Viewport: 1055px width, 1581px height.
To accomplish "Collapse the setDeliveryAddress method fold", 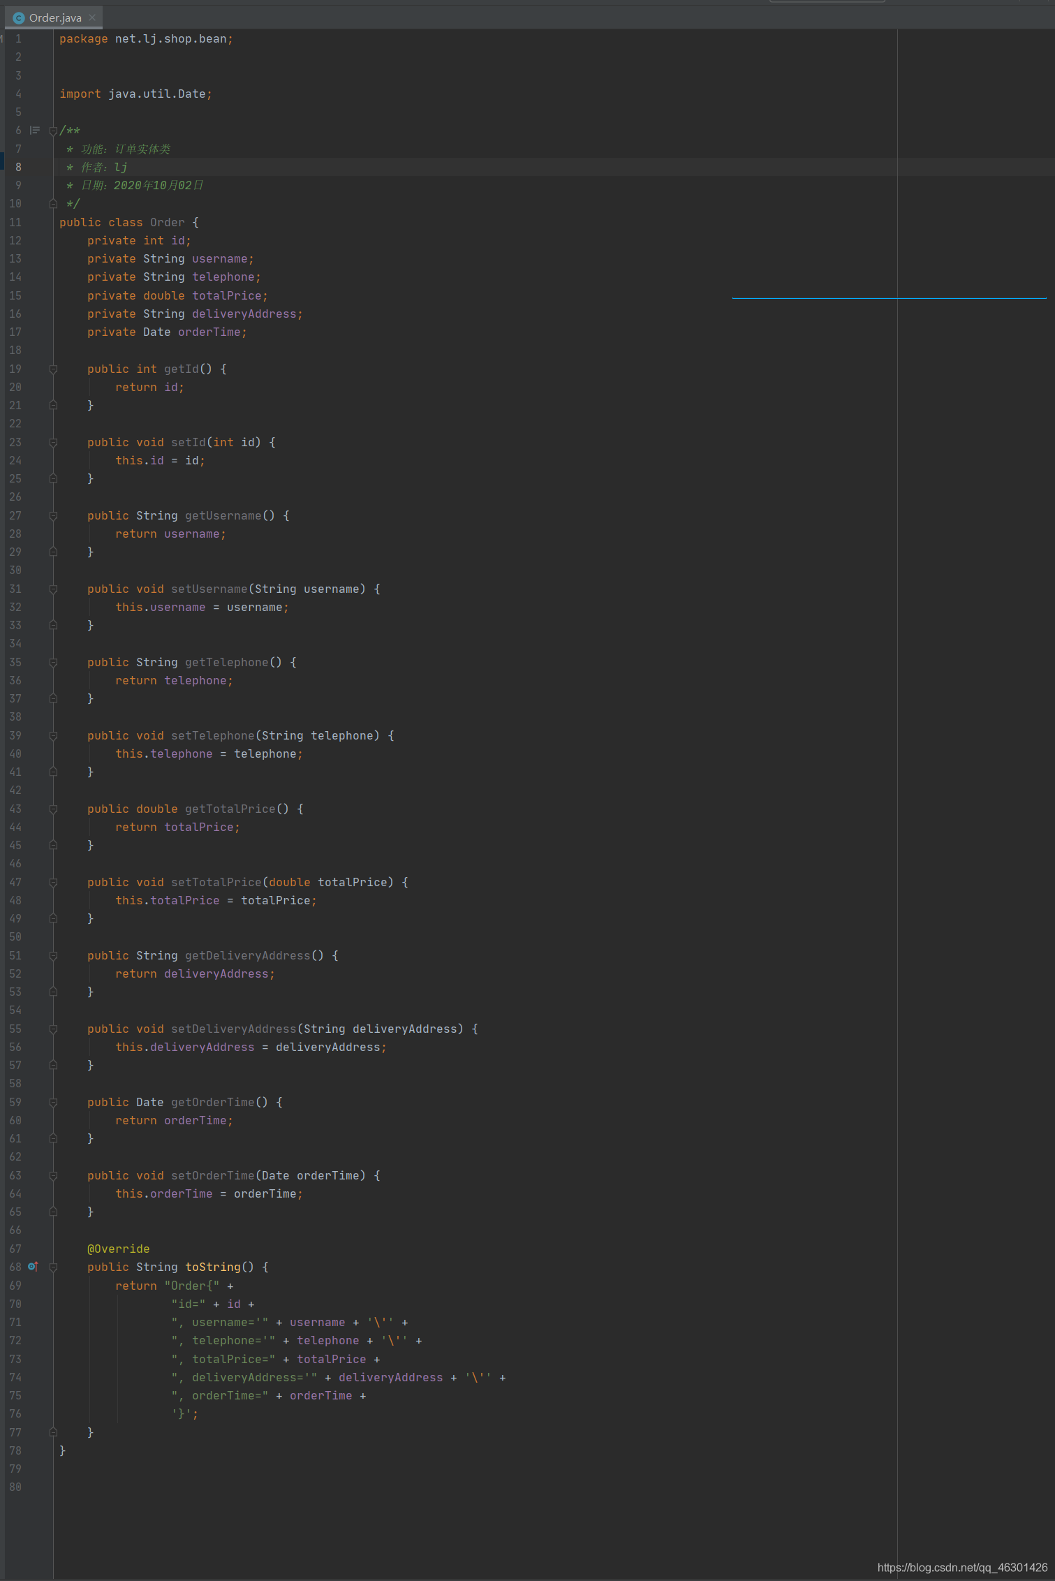I will [53, 1029].
